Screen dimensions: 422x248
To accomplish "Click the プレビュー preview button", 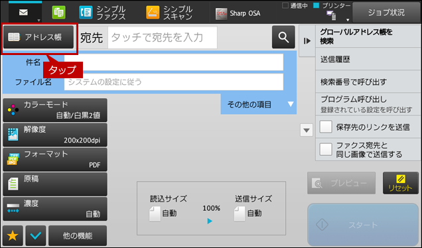I will point(341,183).
